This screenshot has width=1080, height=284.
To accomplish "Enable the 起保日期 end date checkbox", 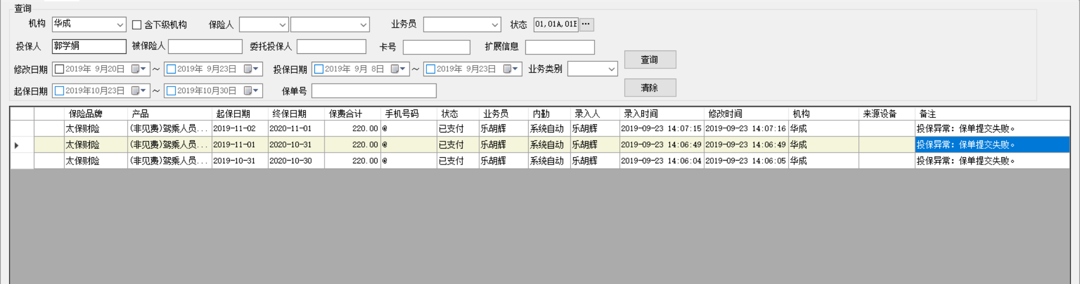I will (x=172, y=91).
